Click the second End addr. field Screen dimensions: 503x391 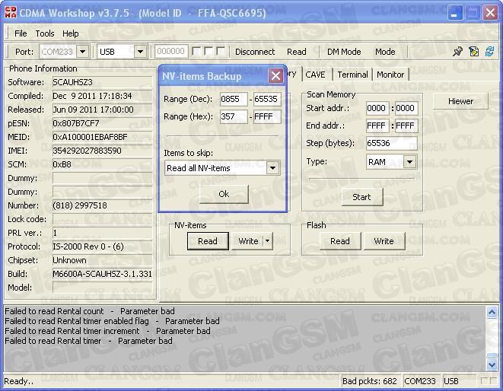[406, 126]
